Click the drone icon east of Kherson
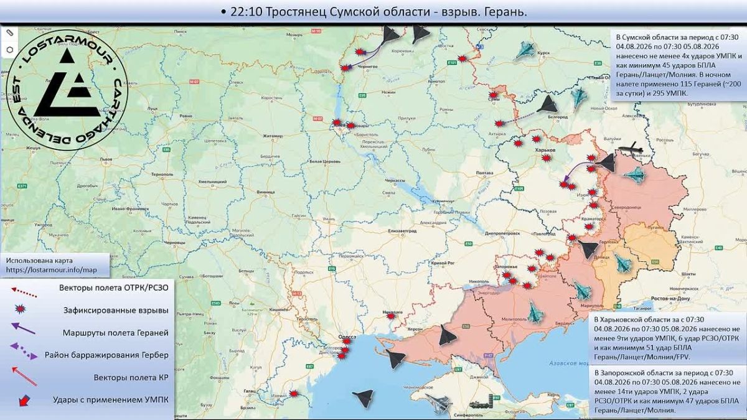The height and width of the screenshot is (420, 747). [x=449, y=335]
